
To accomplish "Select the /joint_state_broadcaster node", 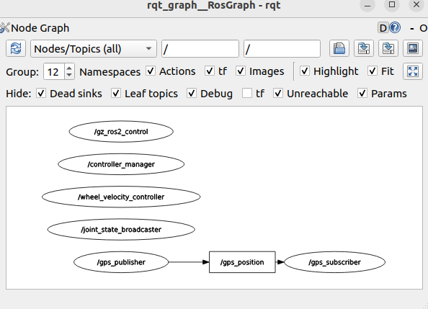I will coord(121,229).
